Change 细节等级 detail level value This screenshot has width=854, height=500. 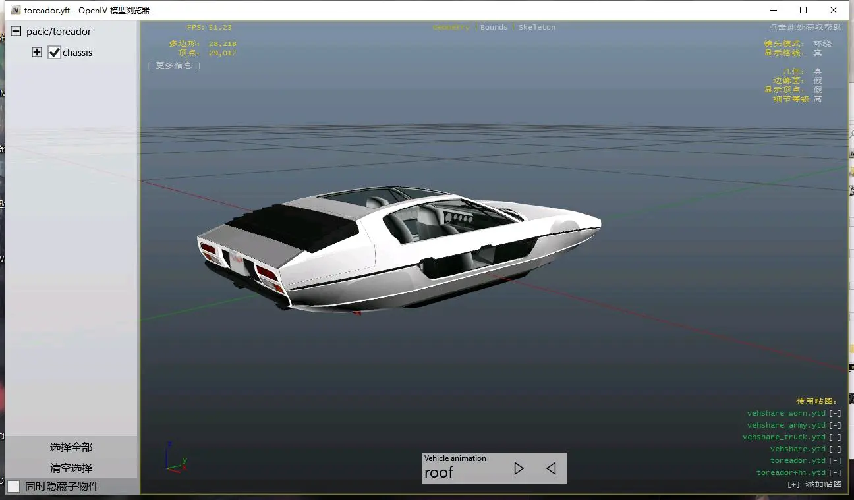coord(818,99)
